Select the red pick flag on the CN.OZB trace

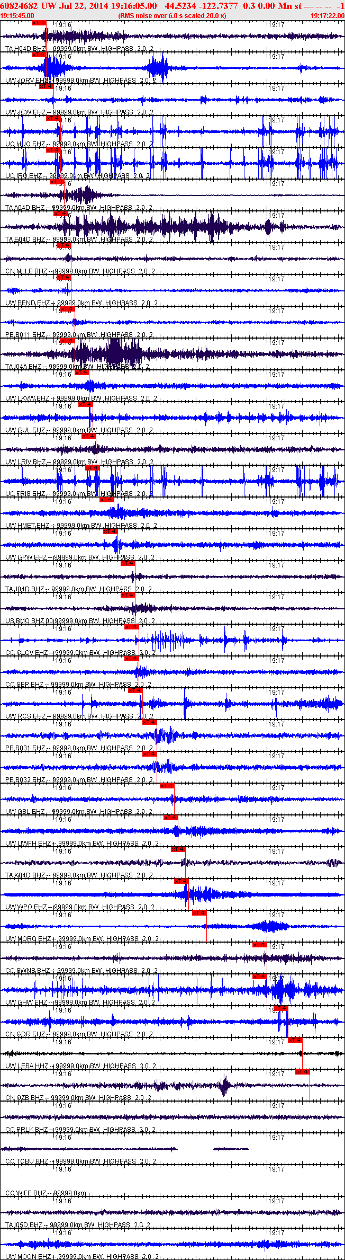point(302,1072)
